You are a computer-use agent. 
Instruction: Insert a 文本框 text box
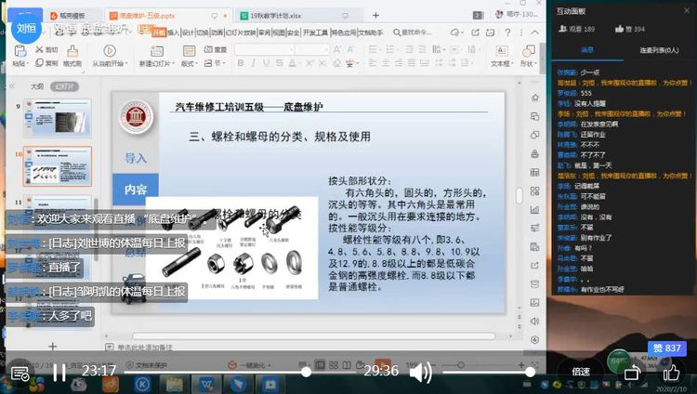502,56
